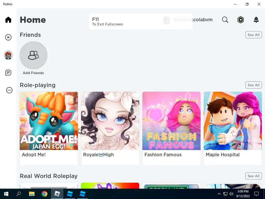Open the Home tab in sidebar
Viewport: 265px width, 199px height.
point(8,20)
